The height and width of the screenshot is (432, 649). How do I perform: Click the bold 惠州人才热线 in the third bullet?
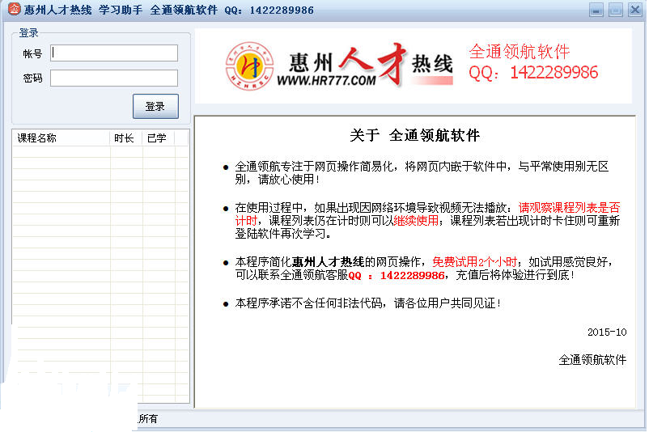click(x=329, y=262)
